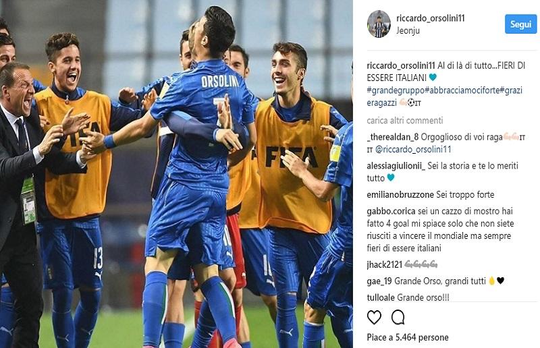Load more comments via carica altri commenti
The image size is (540, 348).
tap(405, 121)
